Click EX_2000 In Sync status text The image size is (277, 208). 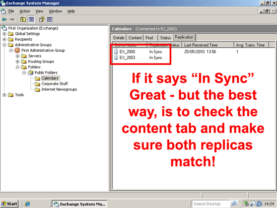tap(156, 52)
